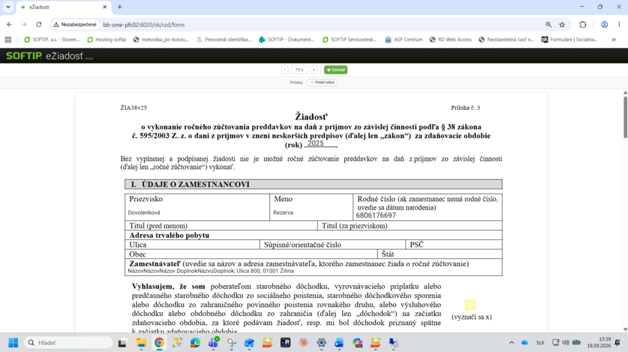Click the 75 % zoom value field

(x=299, y=70)
